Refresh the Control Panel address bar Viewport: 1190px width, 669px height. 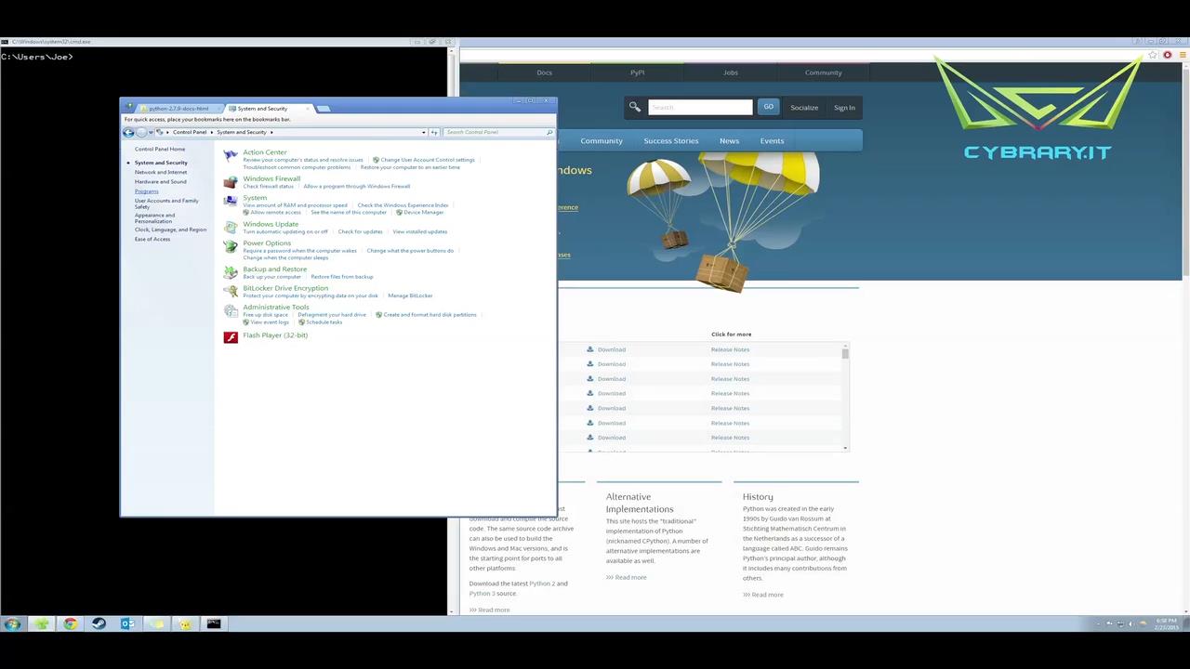click(x=434, y=132)
